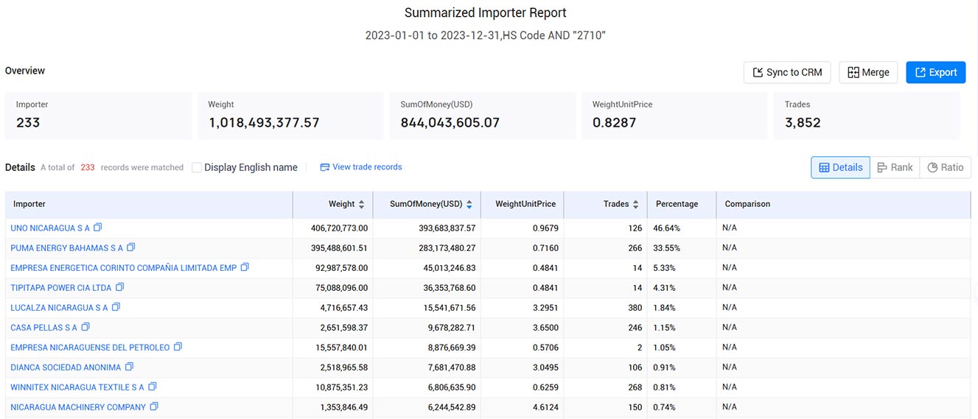The image size is (978, 419).
Task: Switch to Ratio view tab
Action: point(946,167)
